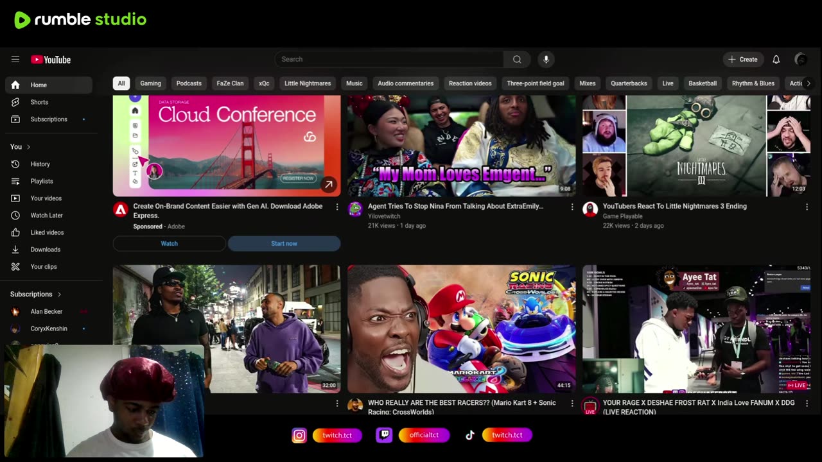
Task: Open three-dot menu for the 32:00 video
Action: pyautogui.click(x=337, y=404)
